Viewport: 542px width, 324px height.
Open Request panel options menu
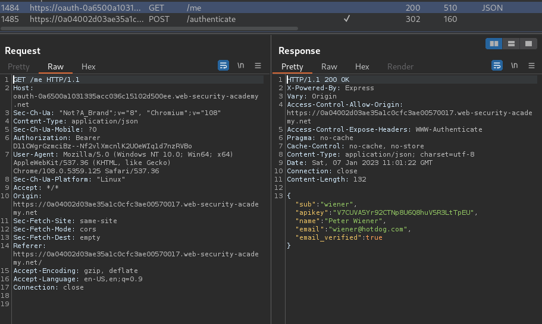(x=258, y=65)
